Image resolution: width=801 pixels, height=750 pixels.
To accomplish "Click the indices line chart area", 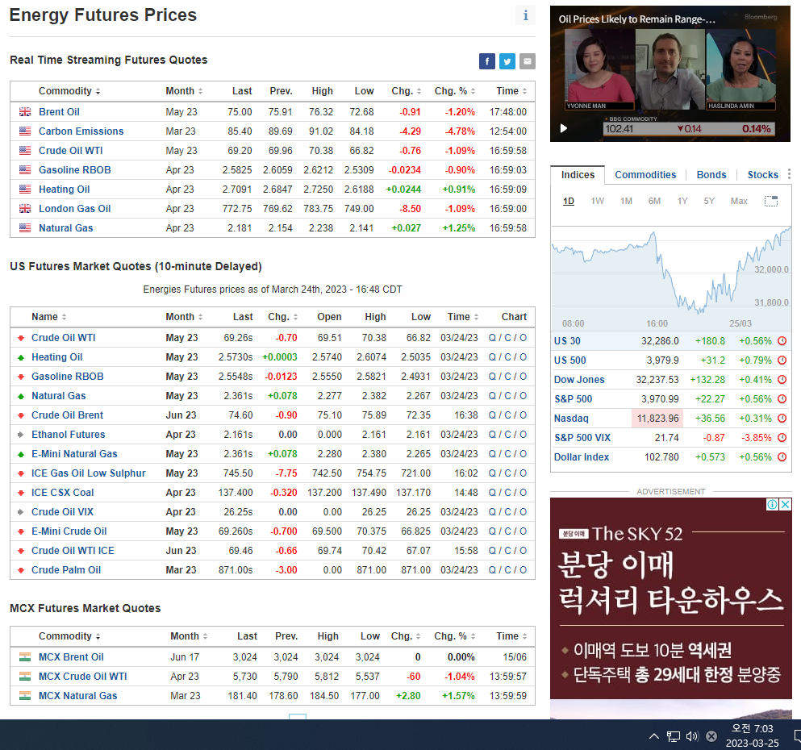I will click(671, 278).
